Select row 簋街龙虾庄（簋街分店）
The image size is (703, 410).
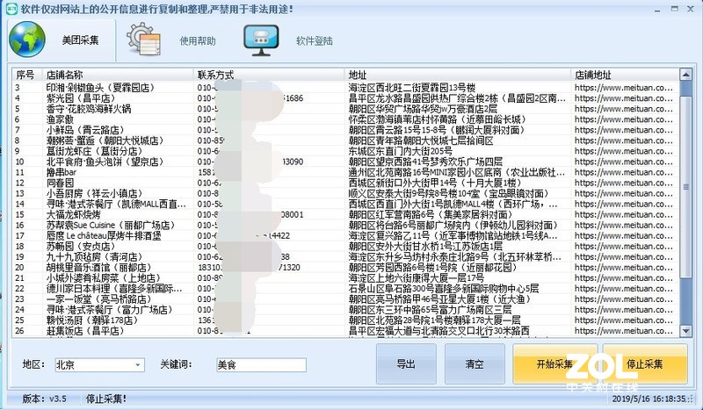pyautogui.click(x=345, y=151)
